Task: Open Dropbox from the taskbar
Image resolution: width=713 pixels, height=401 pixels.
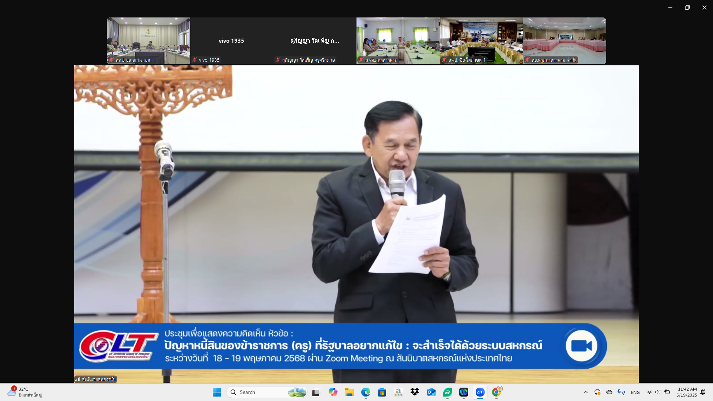Action: (415, 392)
